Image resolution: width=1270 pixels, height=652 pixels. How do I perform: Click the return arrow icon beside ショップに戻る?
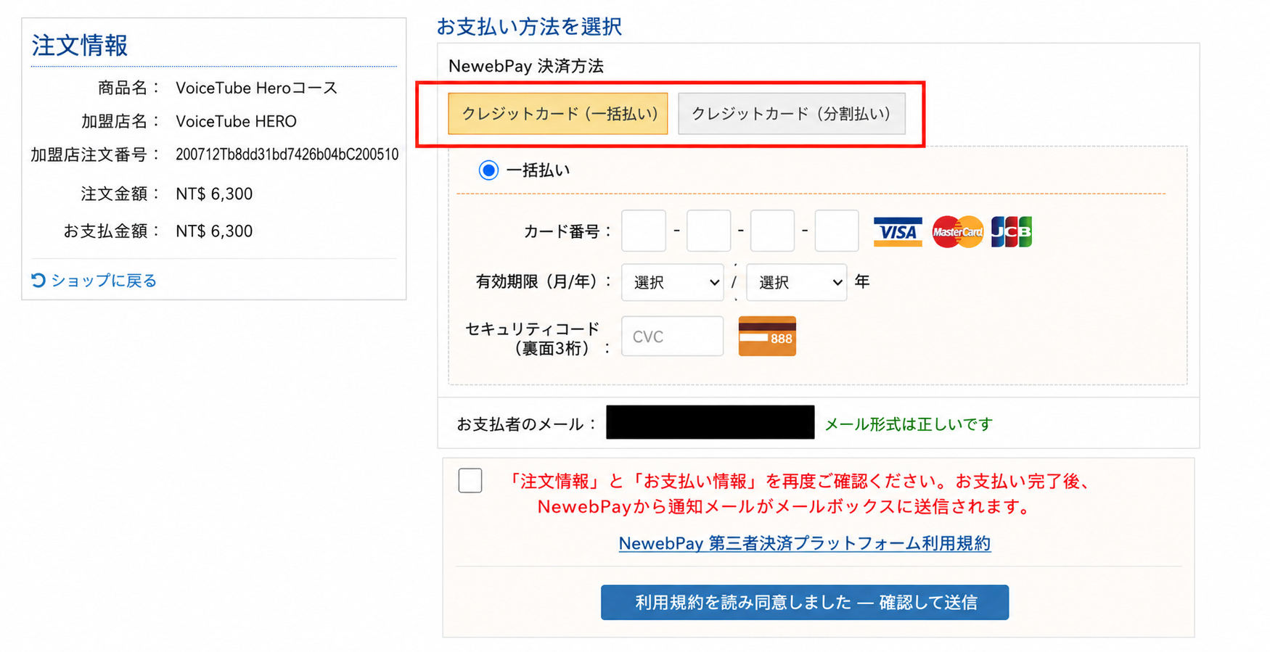click(38, 280)
